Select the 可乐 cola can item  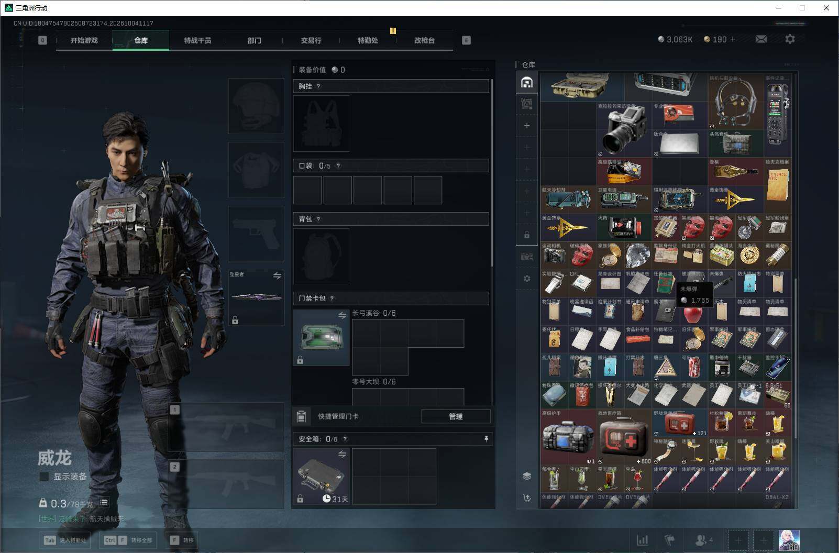(x=694, y=367)
